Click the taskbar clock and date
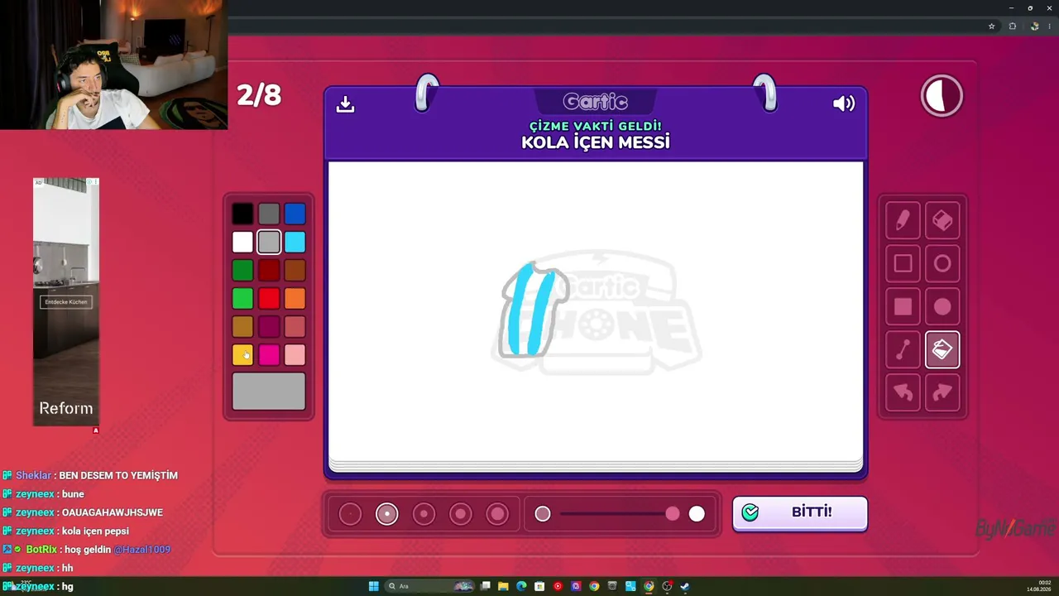The image size is (1059, 596). click(x=1039, y=586)
